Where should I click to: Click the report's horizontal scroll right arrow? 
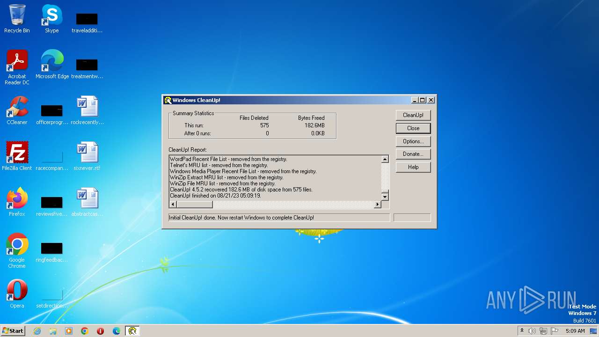378,205
